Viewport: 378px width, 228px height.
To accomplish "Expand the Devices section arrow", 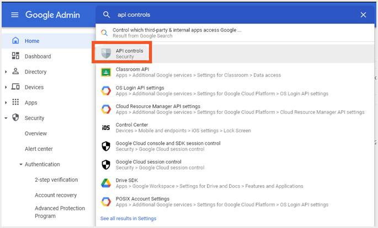I will click(6, 87).
